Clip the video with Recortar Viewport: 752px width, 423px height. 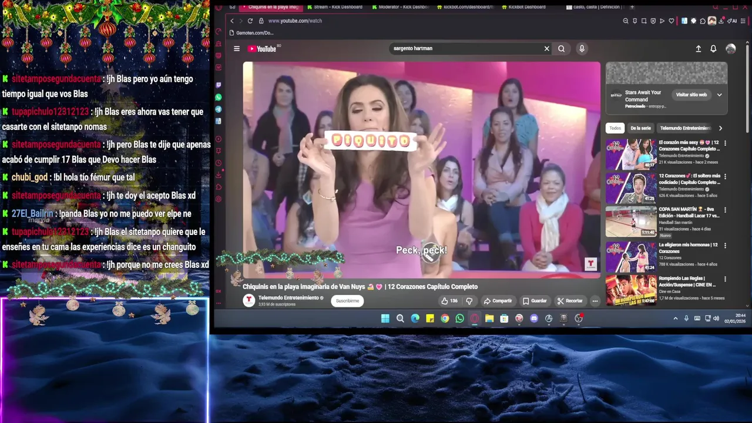click(x=570, y=301)
